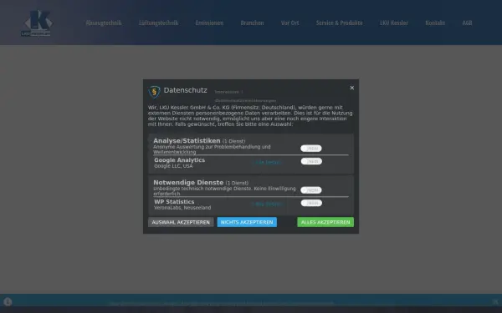This screenshot has height=313, width=502.
Task: Open the AGB menu item
Action: [467, 23]
